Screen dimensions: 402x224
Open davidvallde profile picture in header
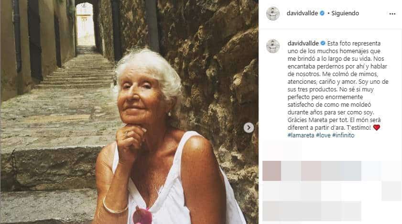pyautogui.click(x=273, y=13)
